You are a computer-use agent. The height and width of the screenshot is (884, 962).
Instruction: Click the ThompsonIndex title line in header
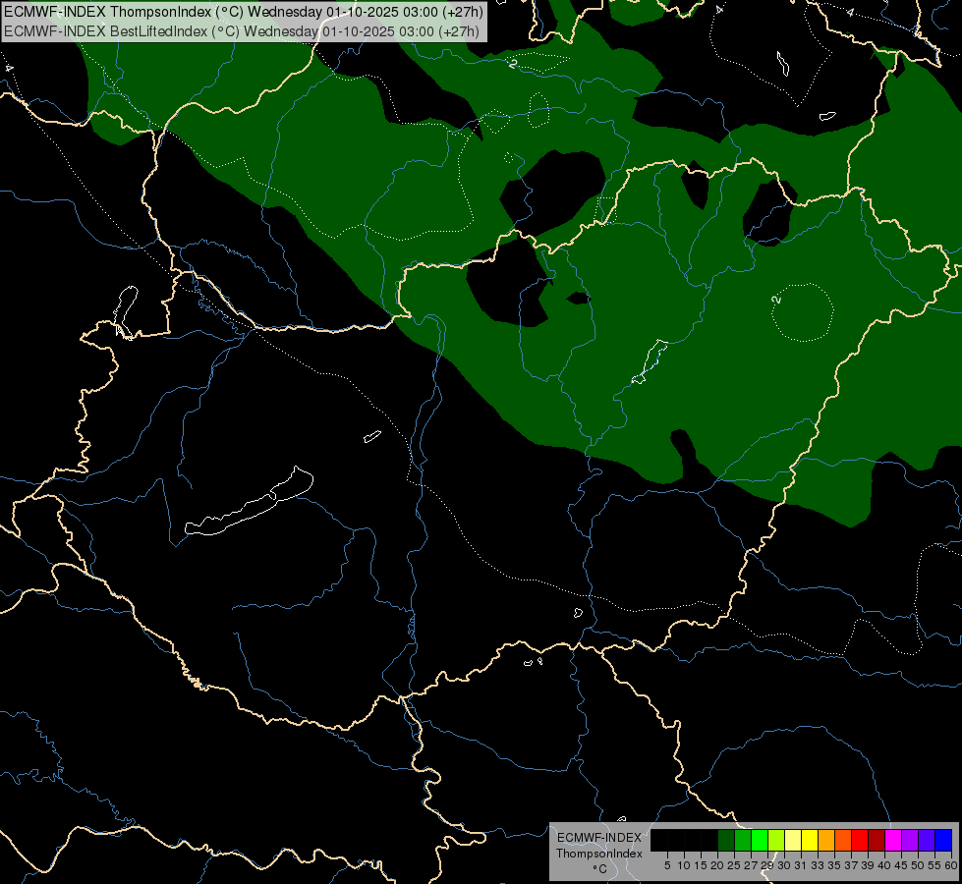click(x=244, y=12)
